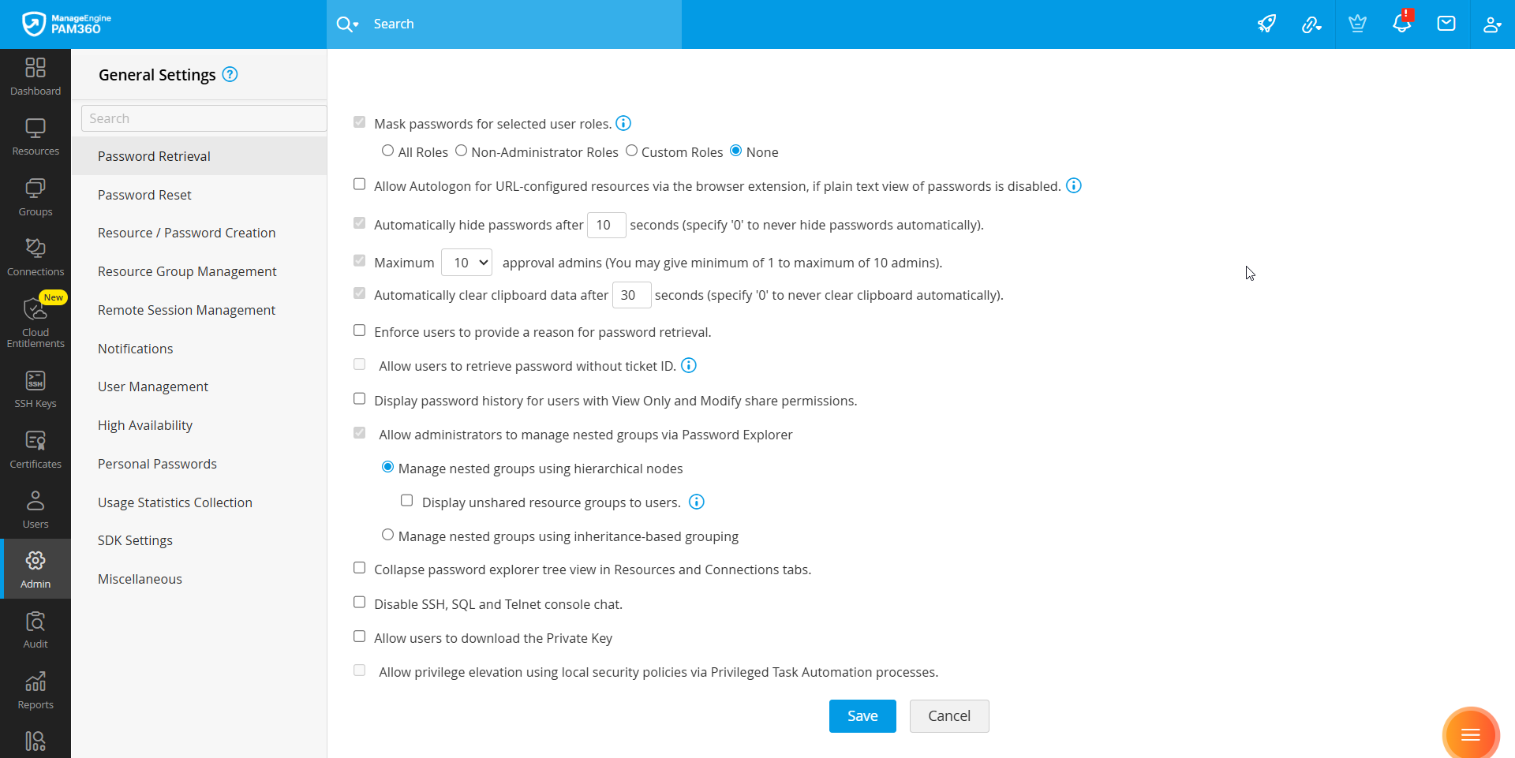The width and height of the screenshot is (1515, 758).
Task: Open the Certificates section
Action: pyautogui.click(x=35, y=448)
